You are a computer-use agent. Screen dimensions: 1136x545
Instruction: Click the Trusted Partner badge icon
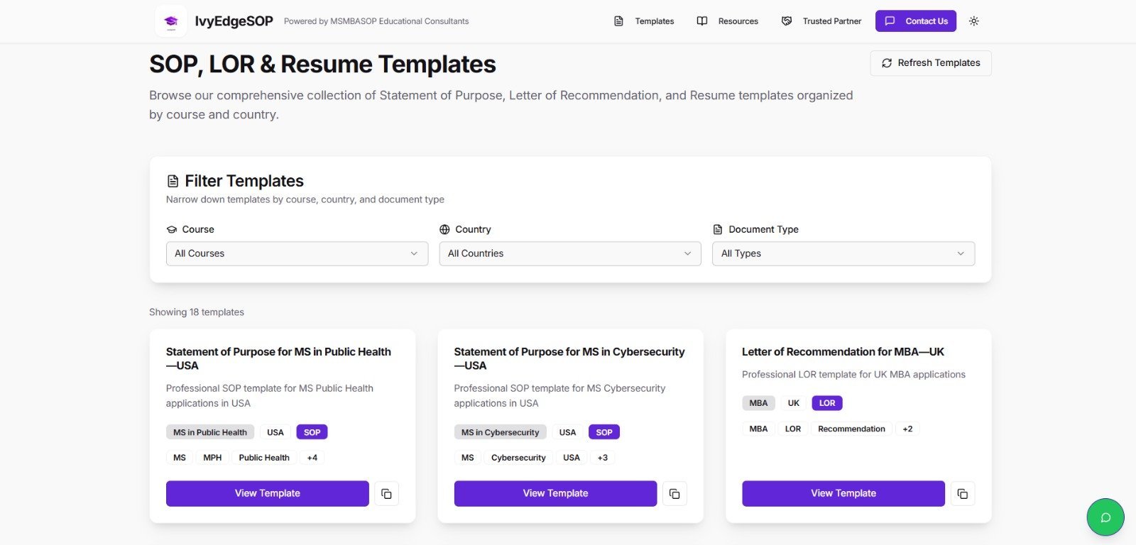pos(786,21)
